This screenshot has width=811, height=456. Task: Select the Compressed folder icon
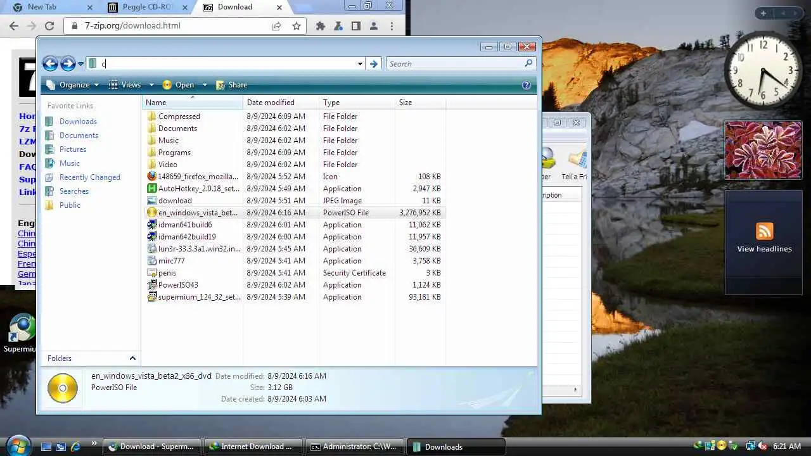point(151,117)
